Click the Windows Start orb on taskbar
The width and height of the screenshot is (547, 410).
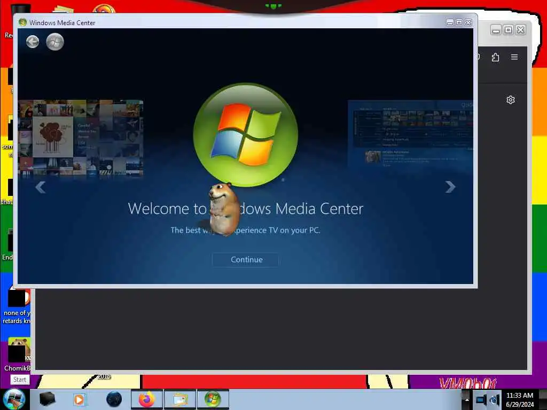click(x=13, y=399)
